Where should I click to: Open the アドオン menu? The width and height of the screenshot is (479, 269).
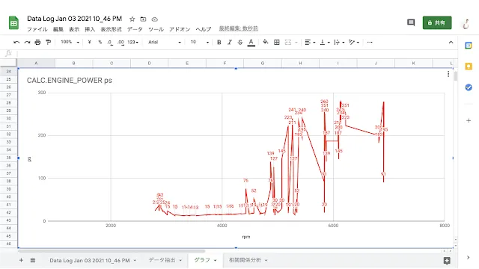pyautogui.click(x=180, y=29)
